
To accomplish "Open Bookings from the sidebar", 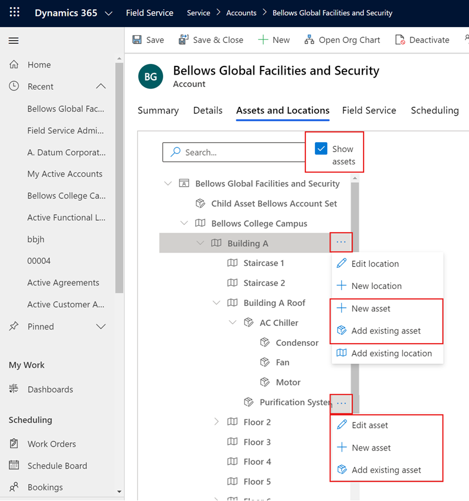I will (x=47, y=486).
